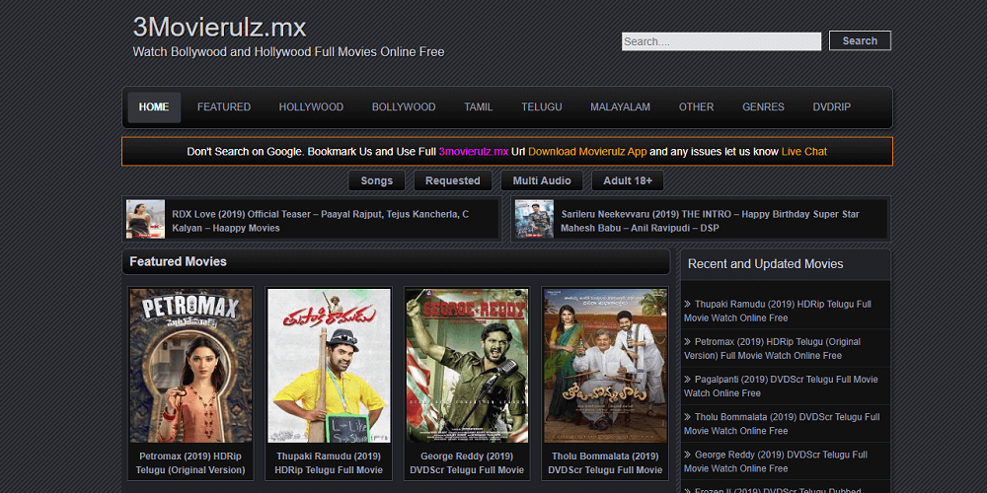This screenshot has width=987, height=493.
Task: Click the Search button
Action: pos(860,40)
